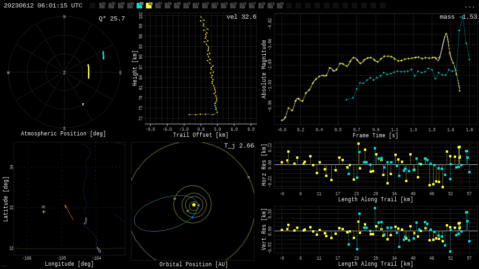Click the mass -1.53 readout label
This screenshot has height=269, width=479.
(458, 17)
